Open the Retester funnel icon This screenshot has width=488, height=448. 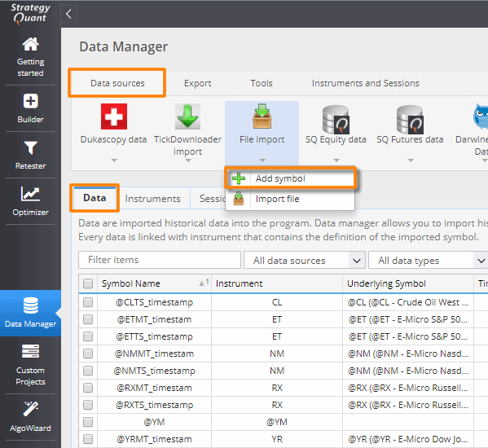(x=30, y=147)
